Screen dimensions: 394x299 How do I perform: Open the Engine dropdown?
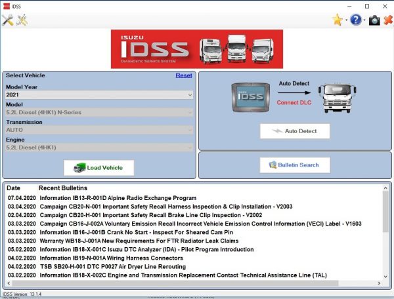(99, 148)
